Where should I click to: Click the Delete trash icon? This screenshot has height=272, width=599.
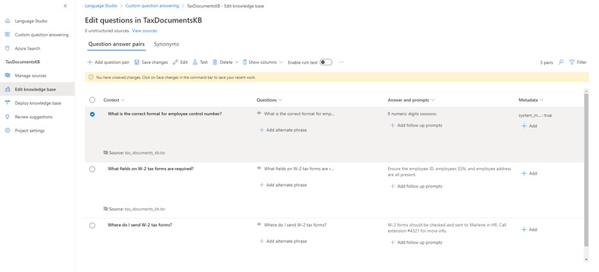[x=215, y=62]
